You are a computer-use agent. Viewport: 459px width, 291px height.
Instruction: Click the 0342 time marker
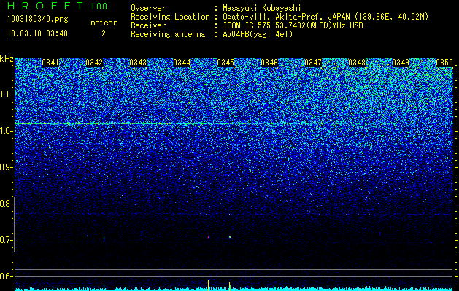tap(94, 63)
